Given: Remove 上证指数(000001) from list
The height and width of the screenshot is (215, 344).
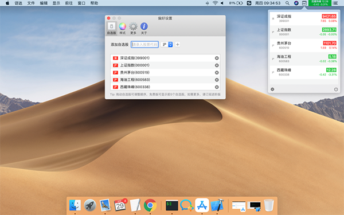Looking at the screenshot, I should click(x=217, y=65).
